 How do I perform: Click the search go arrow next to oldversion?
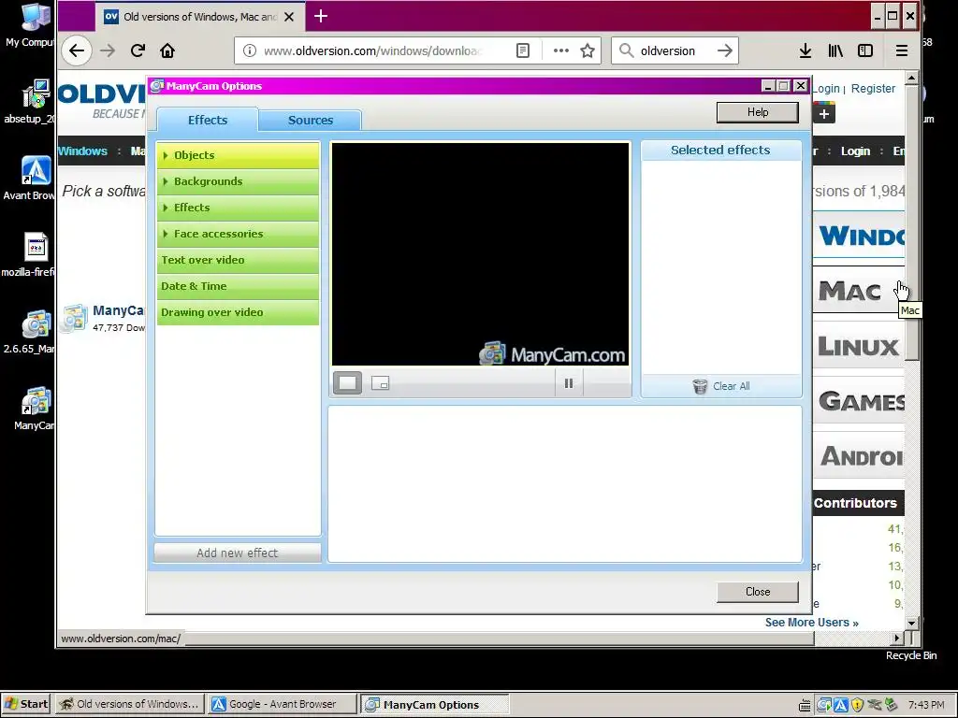pyautogui.click(x=725, y=50)
